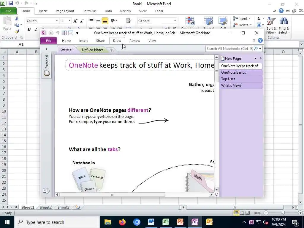Open Excel Find & Select menu
304x228 pixels.
(284, 25)
